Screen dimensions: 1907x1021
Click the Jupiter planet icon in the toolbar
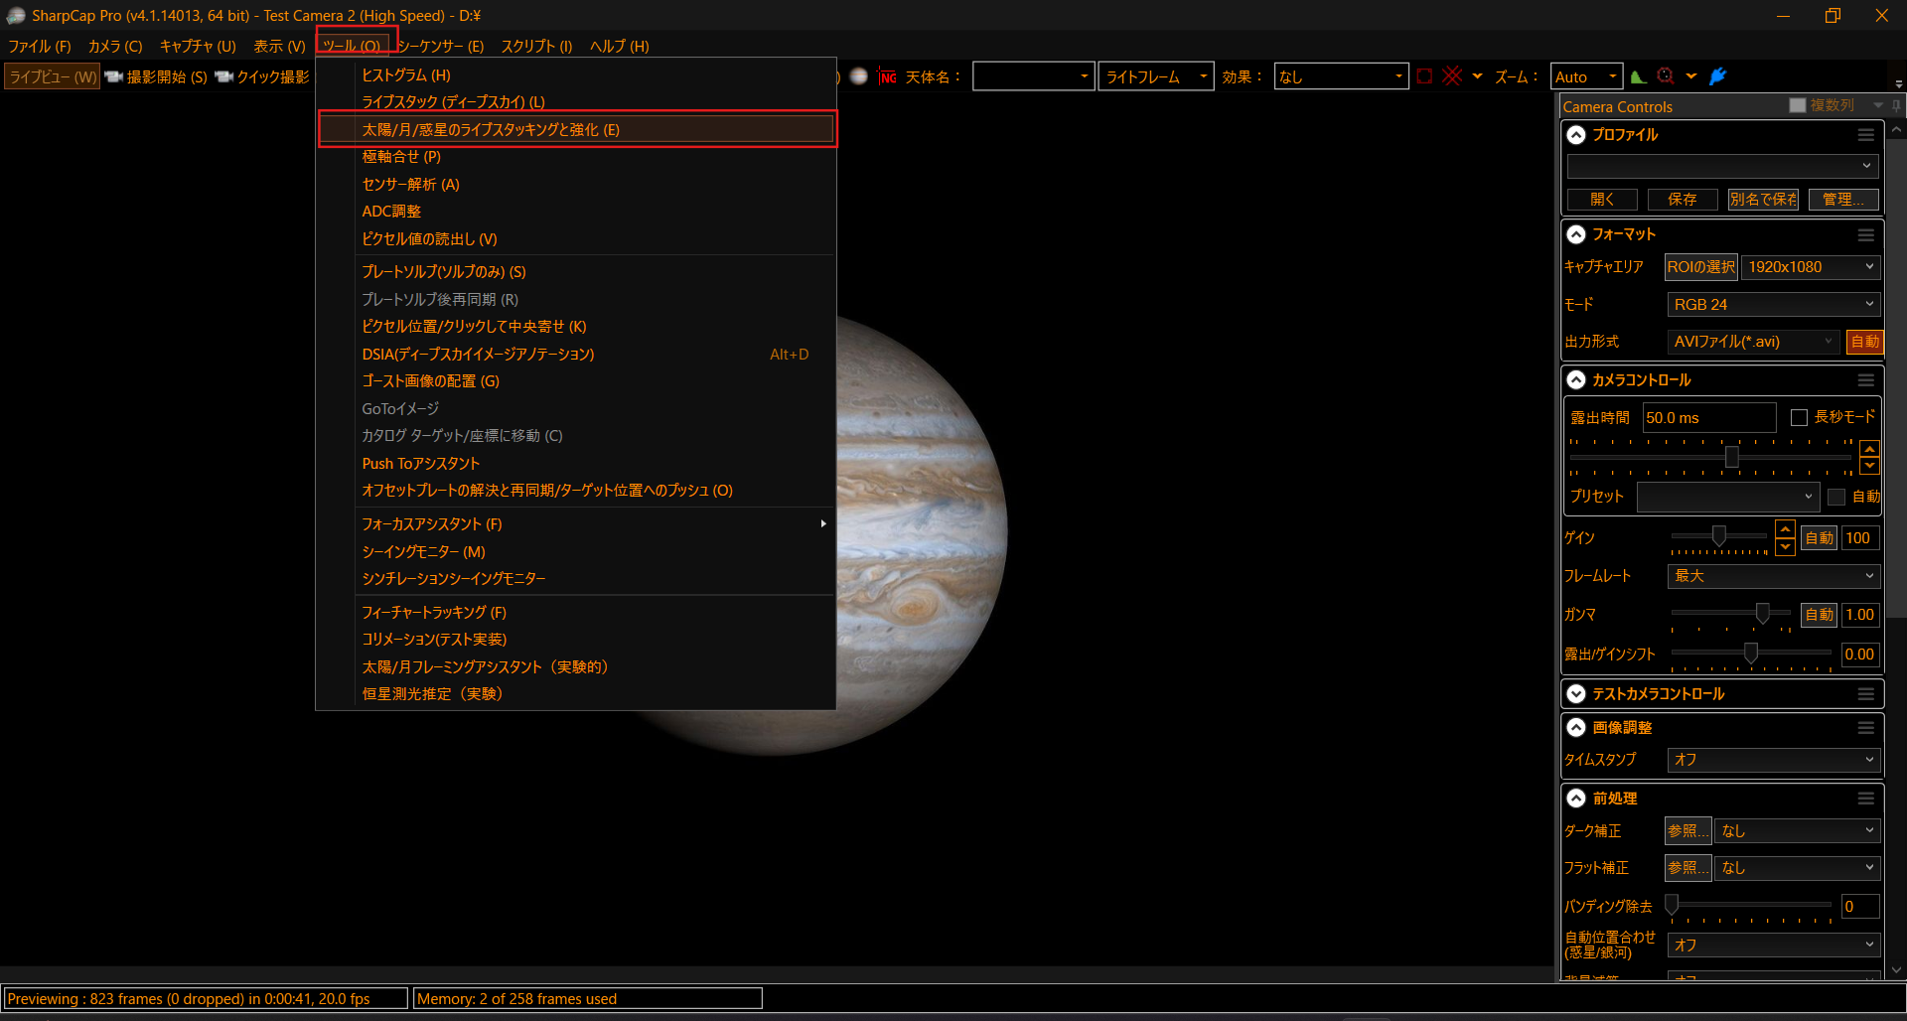tap(859, 76)
